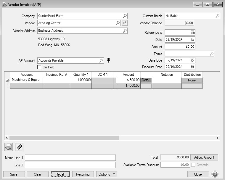Toggle the Override checkbox
Image resolution: width=225 pixels, height=180 pixels.
pos(193,165)
